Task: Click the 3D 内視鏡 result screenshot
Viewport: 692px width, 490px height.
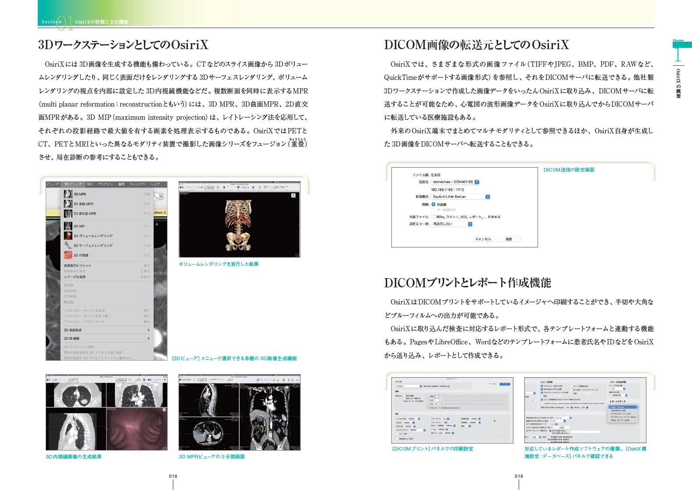Action: click(x=107, y=412)
